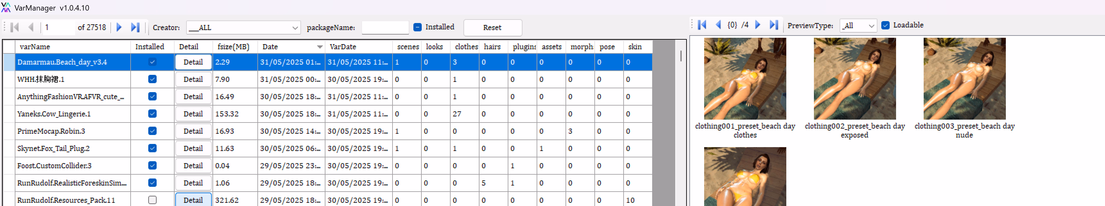Viewport: 1105px width, 206px height.
Task: Click the VarManager app logo icon
Action: pyautogui.click(x=6, y=7)
